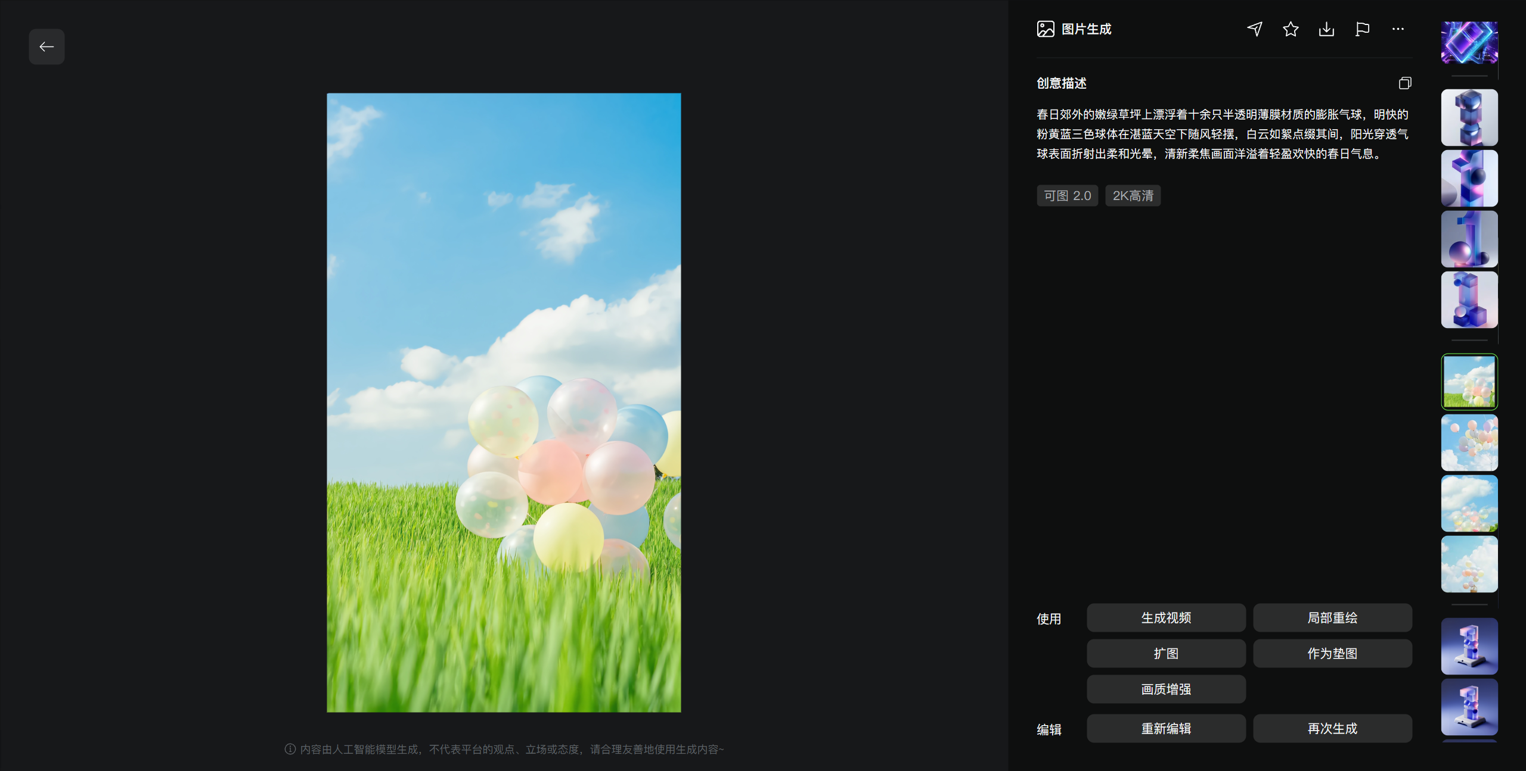Click the 使用 section label
The height and width of the screenshot is (771, 1526).
coord(1049,619)
